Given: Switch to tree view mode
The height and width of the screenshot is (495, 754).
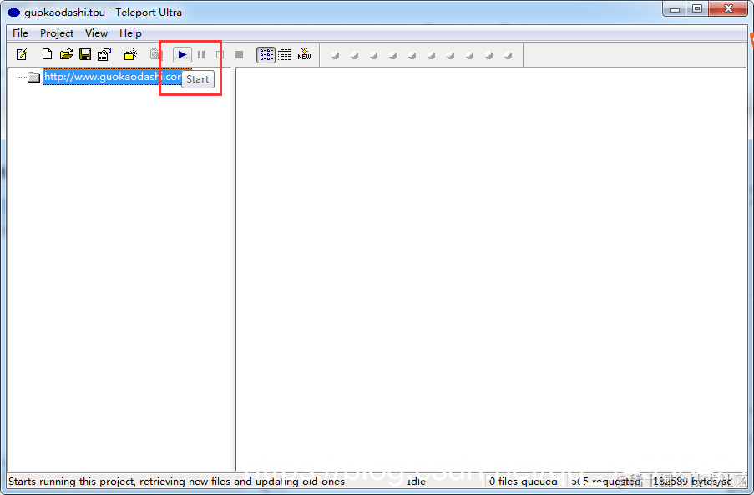Looking at the screenshot, I should pos(266,55).
